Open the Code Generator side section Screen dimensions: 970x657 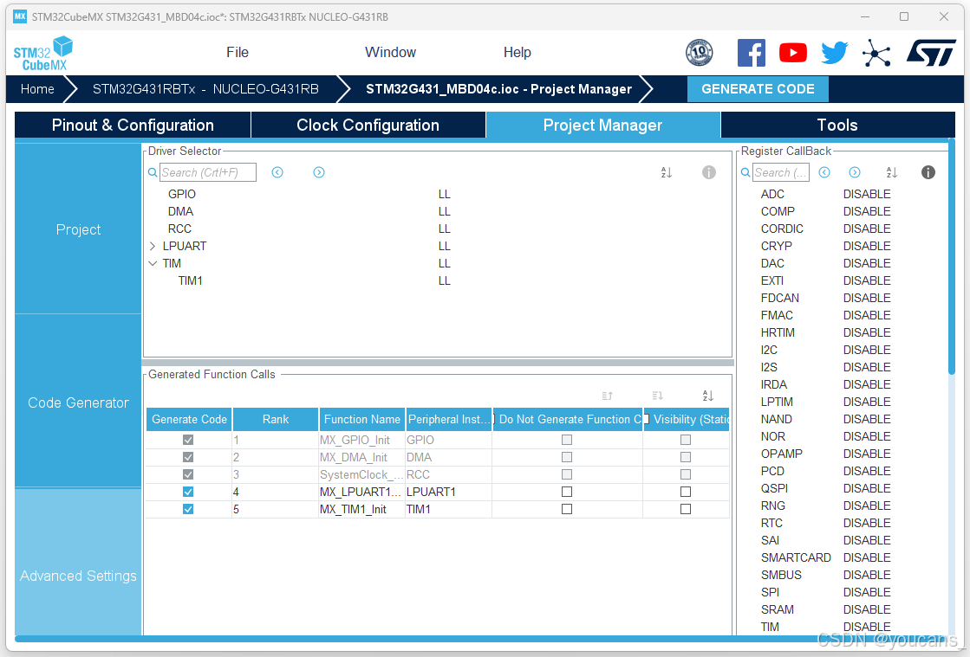coord(79,403)
